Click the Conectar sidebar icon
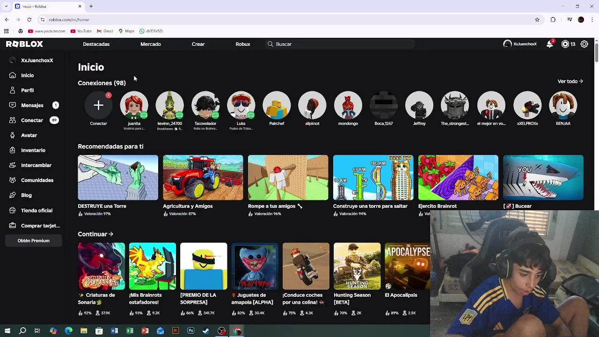 (13, 120)
